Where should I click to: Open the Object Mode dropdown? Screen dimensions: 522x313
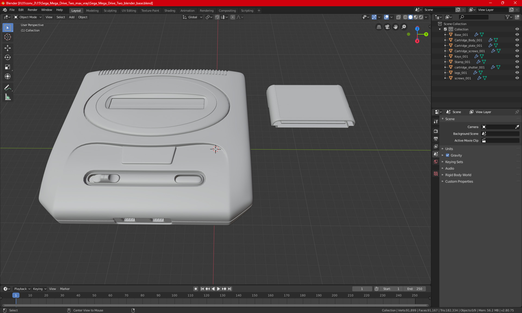[28, 17]
